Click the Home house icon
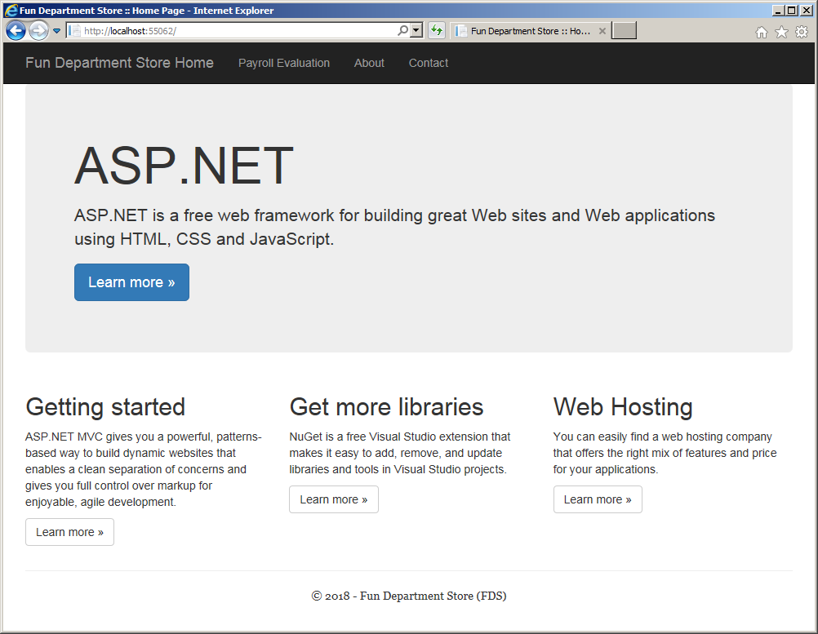This screenshot has height=634, width=818. tap(762, 33)
